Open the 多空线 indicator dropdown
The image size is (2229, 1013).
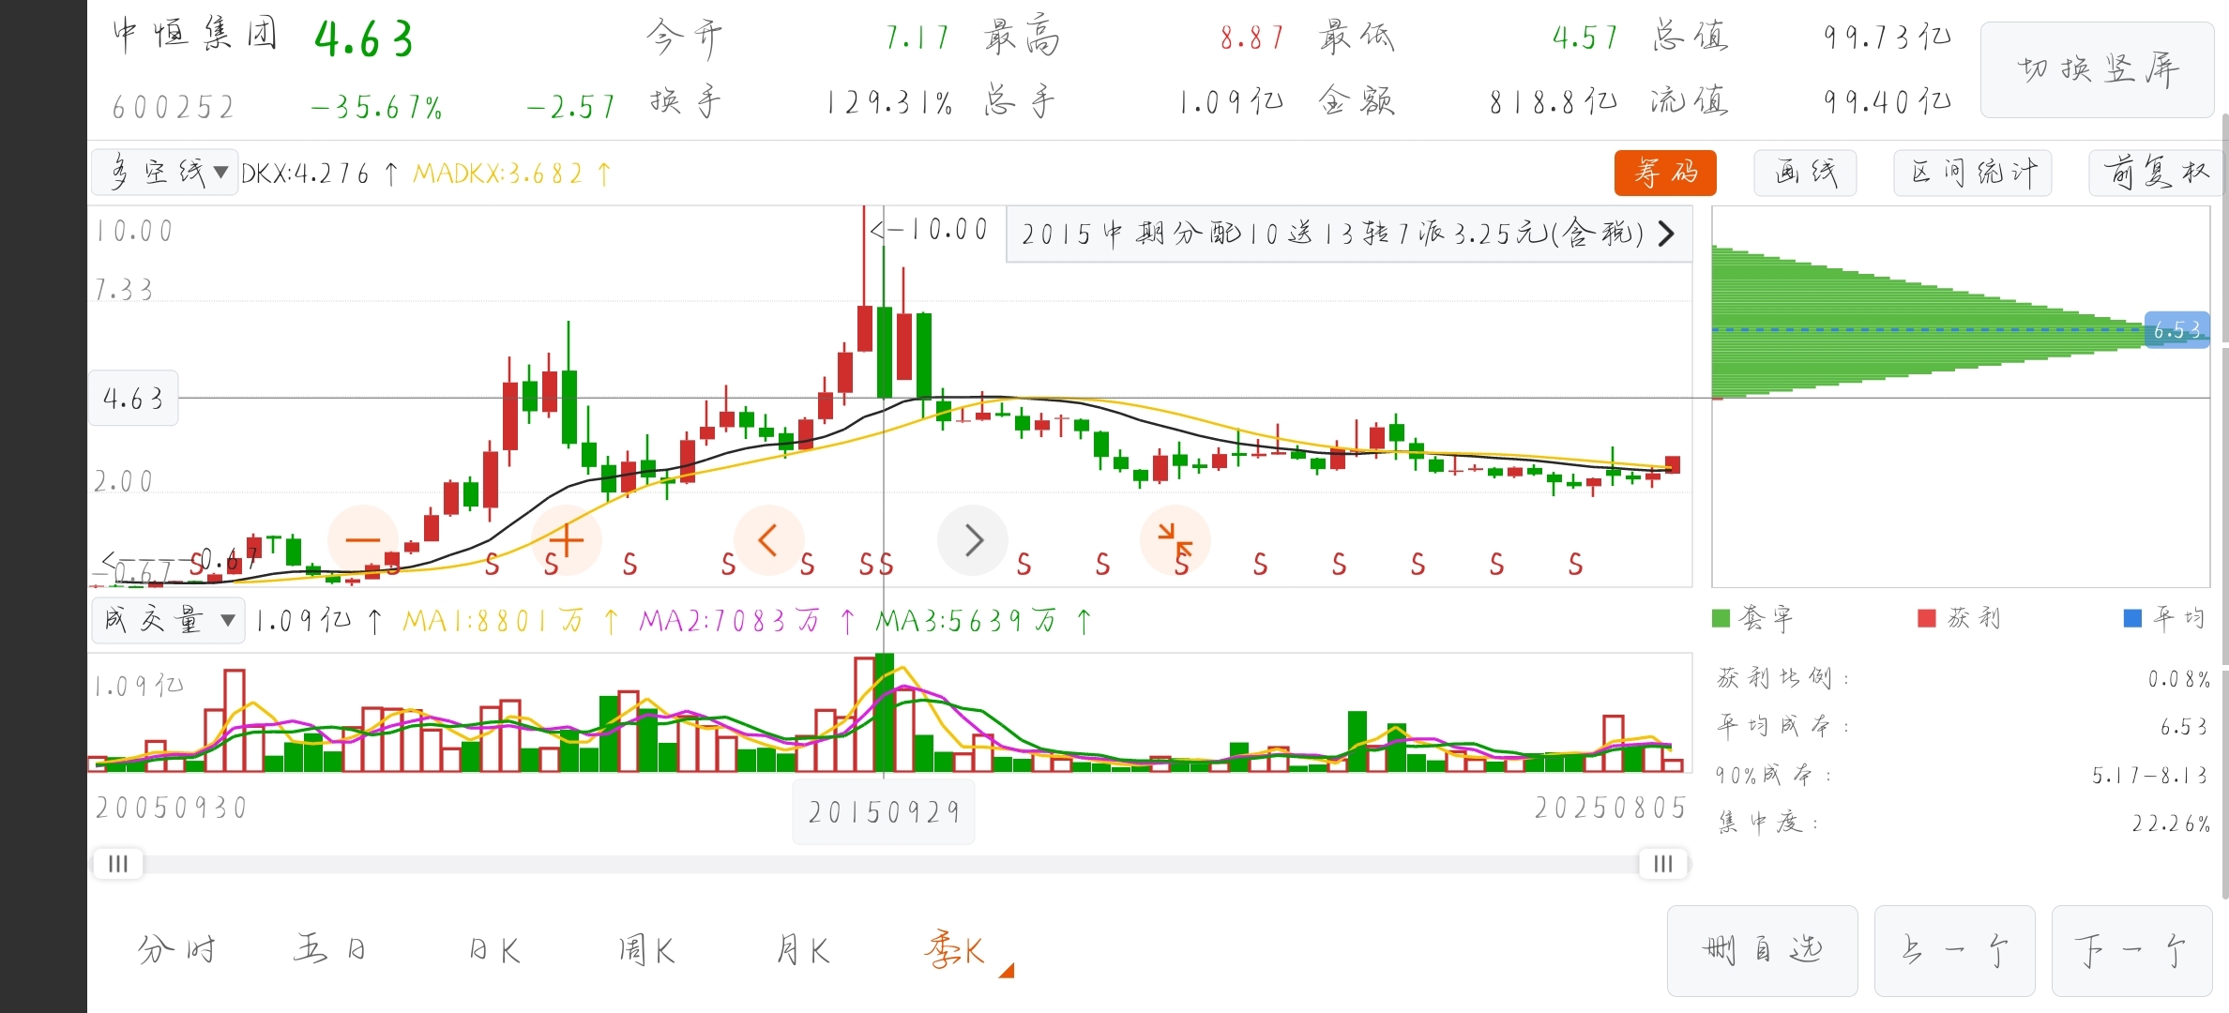coord(165,173)
